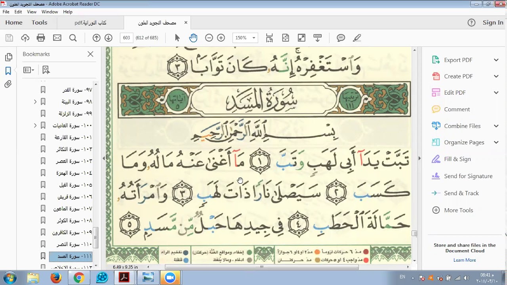The width and height of the screenshot is (507, 285).
Task: Click the document horizontal scrollbar
Action: (x=261, y=267)
